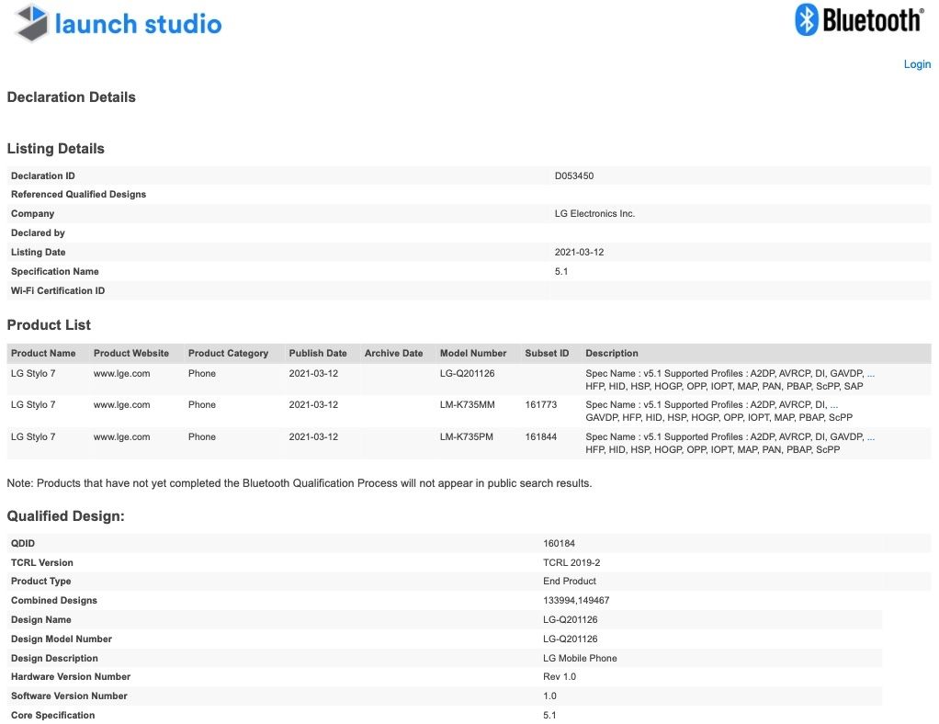This screenshot has width=939, height=724.
Task: Select subset ID 161844
Action: [x=541, y=436]
